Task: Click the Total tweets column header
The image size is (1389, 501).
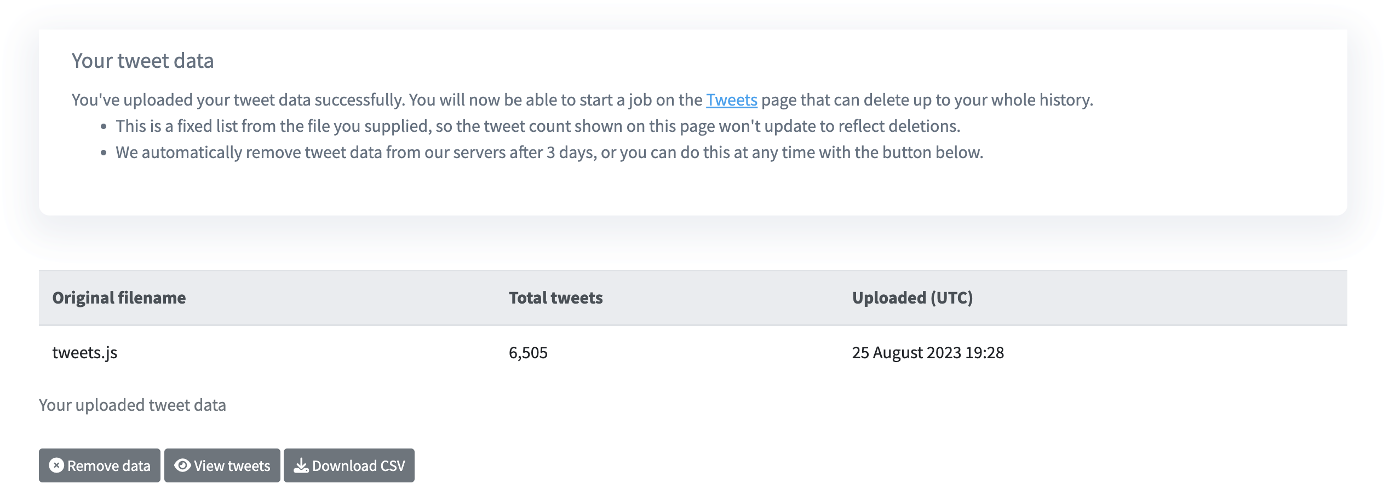Action: tap(555, 298)
